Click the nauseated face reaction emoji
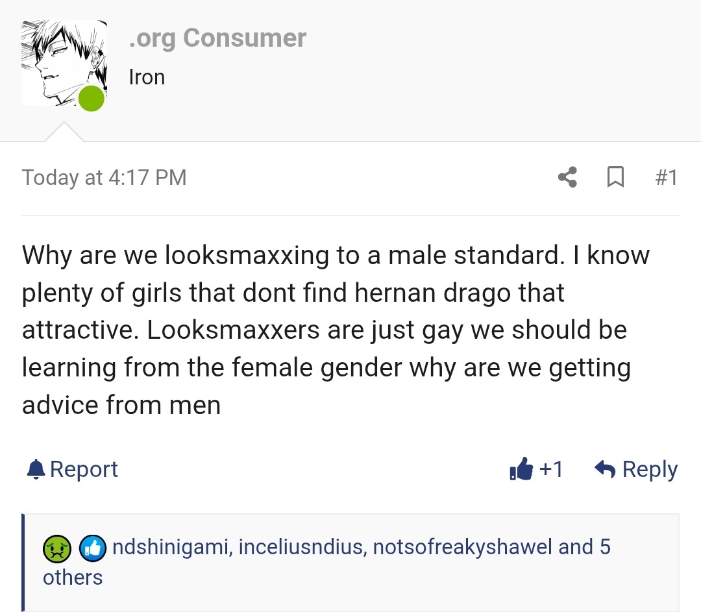 (x=56, y=548)
